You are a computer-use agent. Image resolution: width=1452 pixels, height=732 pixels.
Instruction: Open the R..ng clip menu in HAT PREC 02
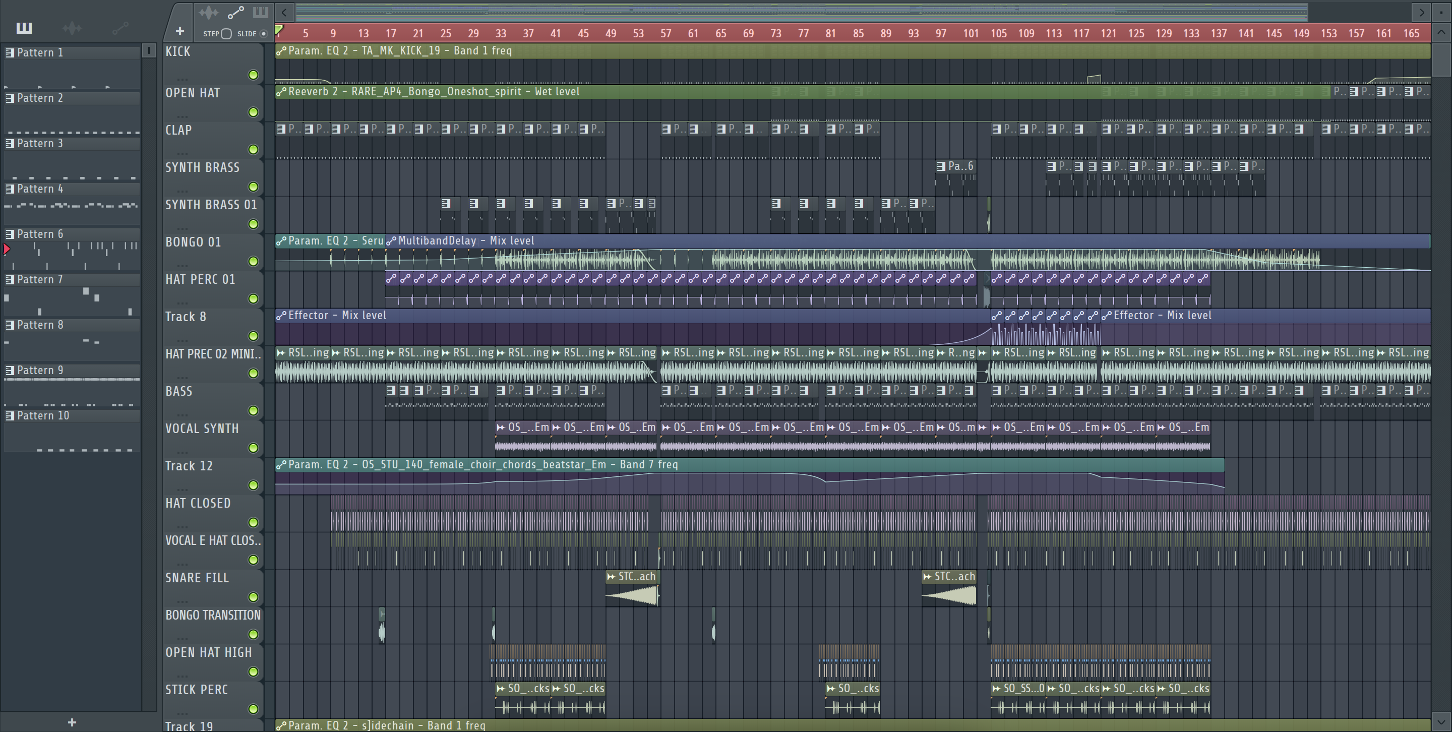[x=941, y=353]
